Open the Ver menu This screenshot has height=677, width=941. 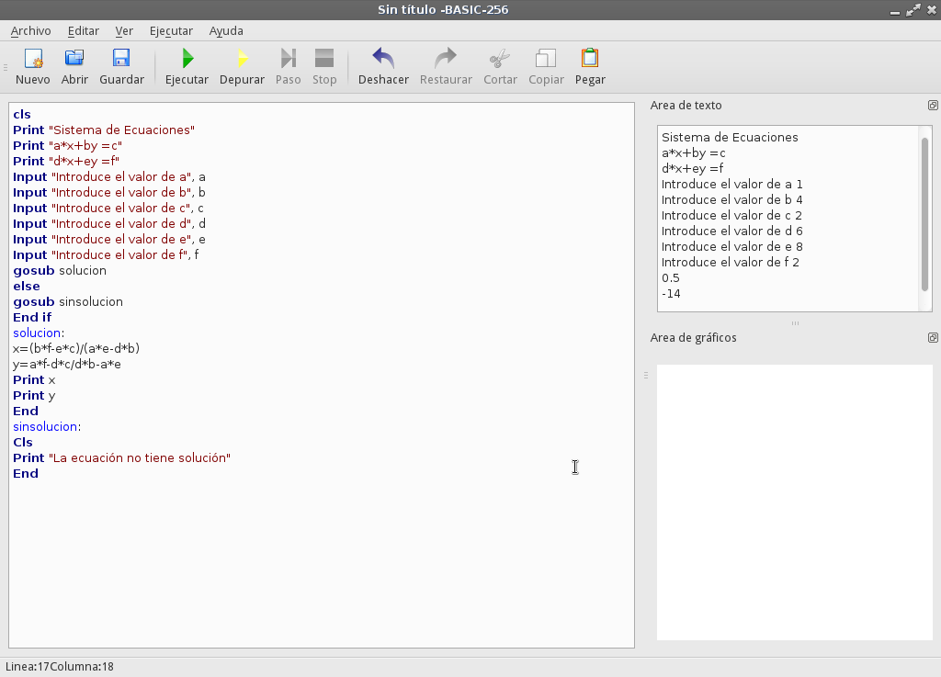pos(124,30)
